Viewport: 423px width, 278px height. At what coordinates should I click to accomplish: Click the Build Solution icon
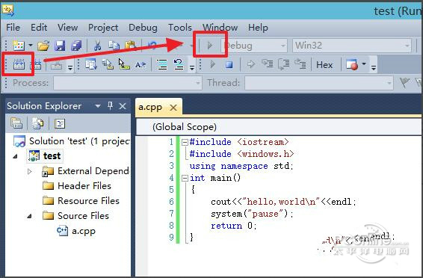pos(19,65)
